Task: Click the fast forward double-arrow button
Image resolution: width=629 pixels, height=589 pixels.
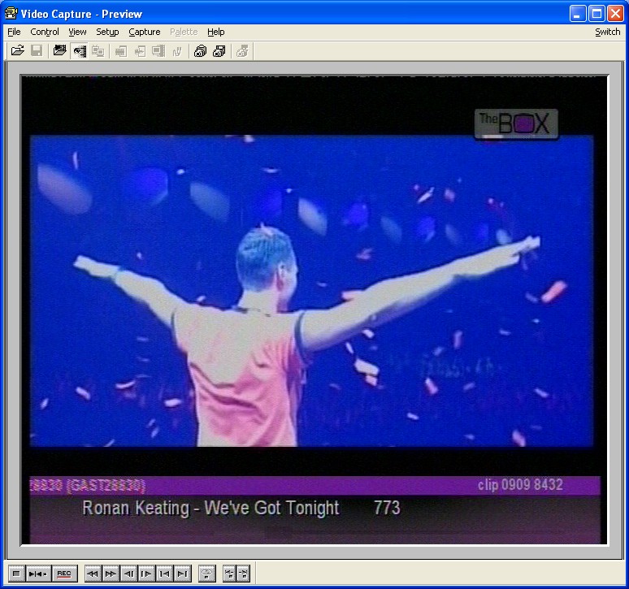Action: 111,574
